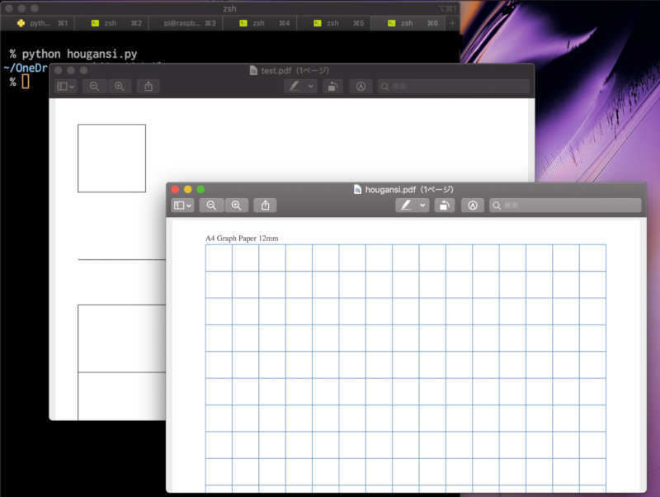Viewport: 660px width, 497px height.
Task: Switch to python terminal tab ⌘1
Action: click(38, 23)
